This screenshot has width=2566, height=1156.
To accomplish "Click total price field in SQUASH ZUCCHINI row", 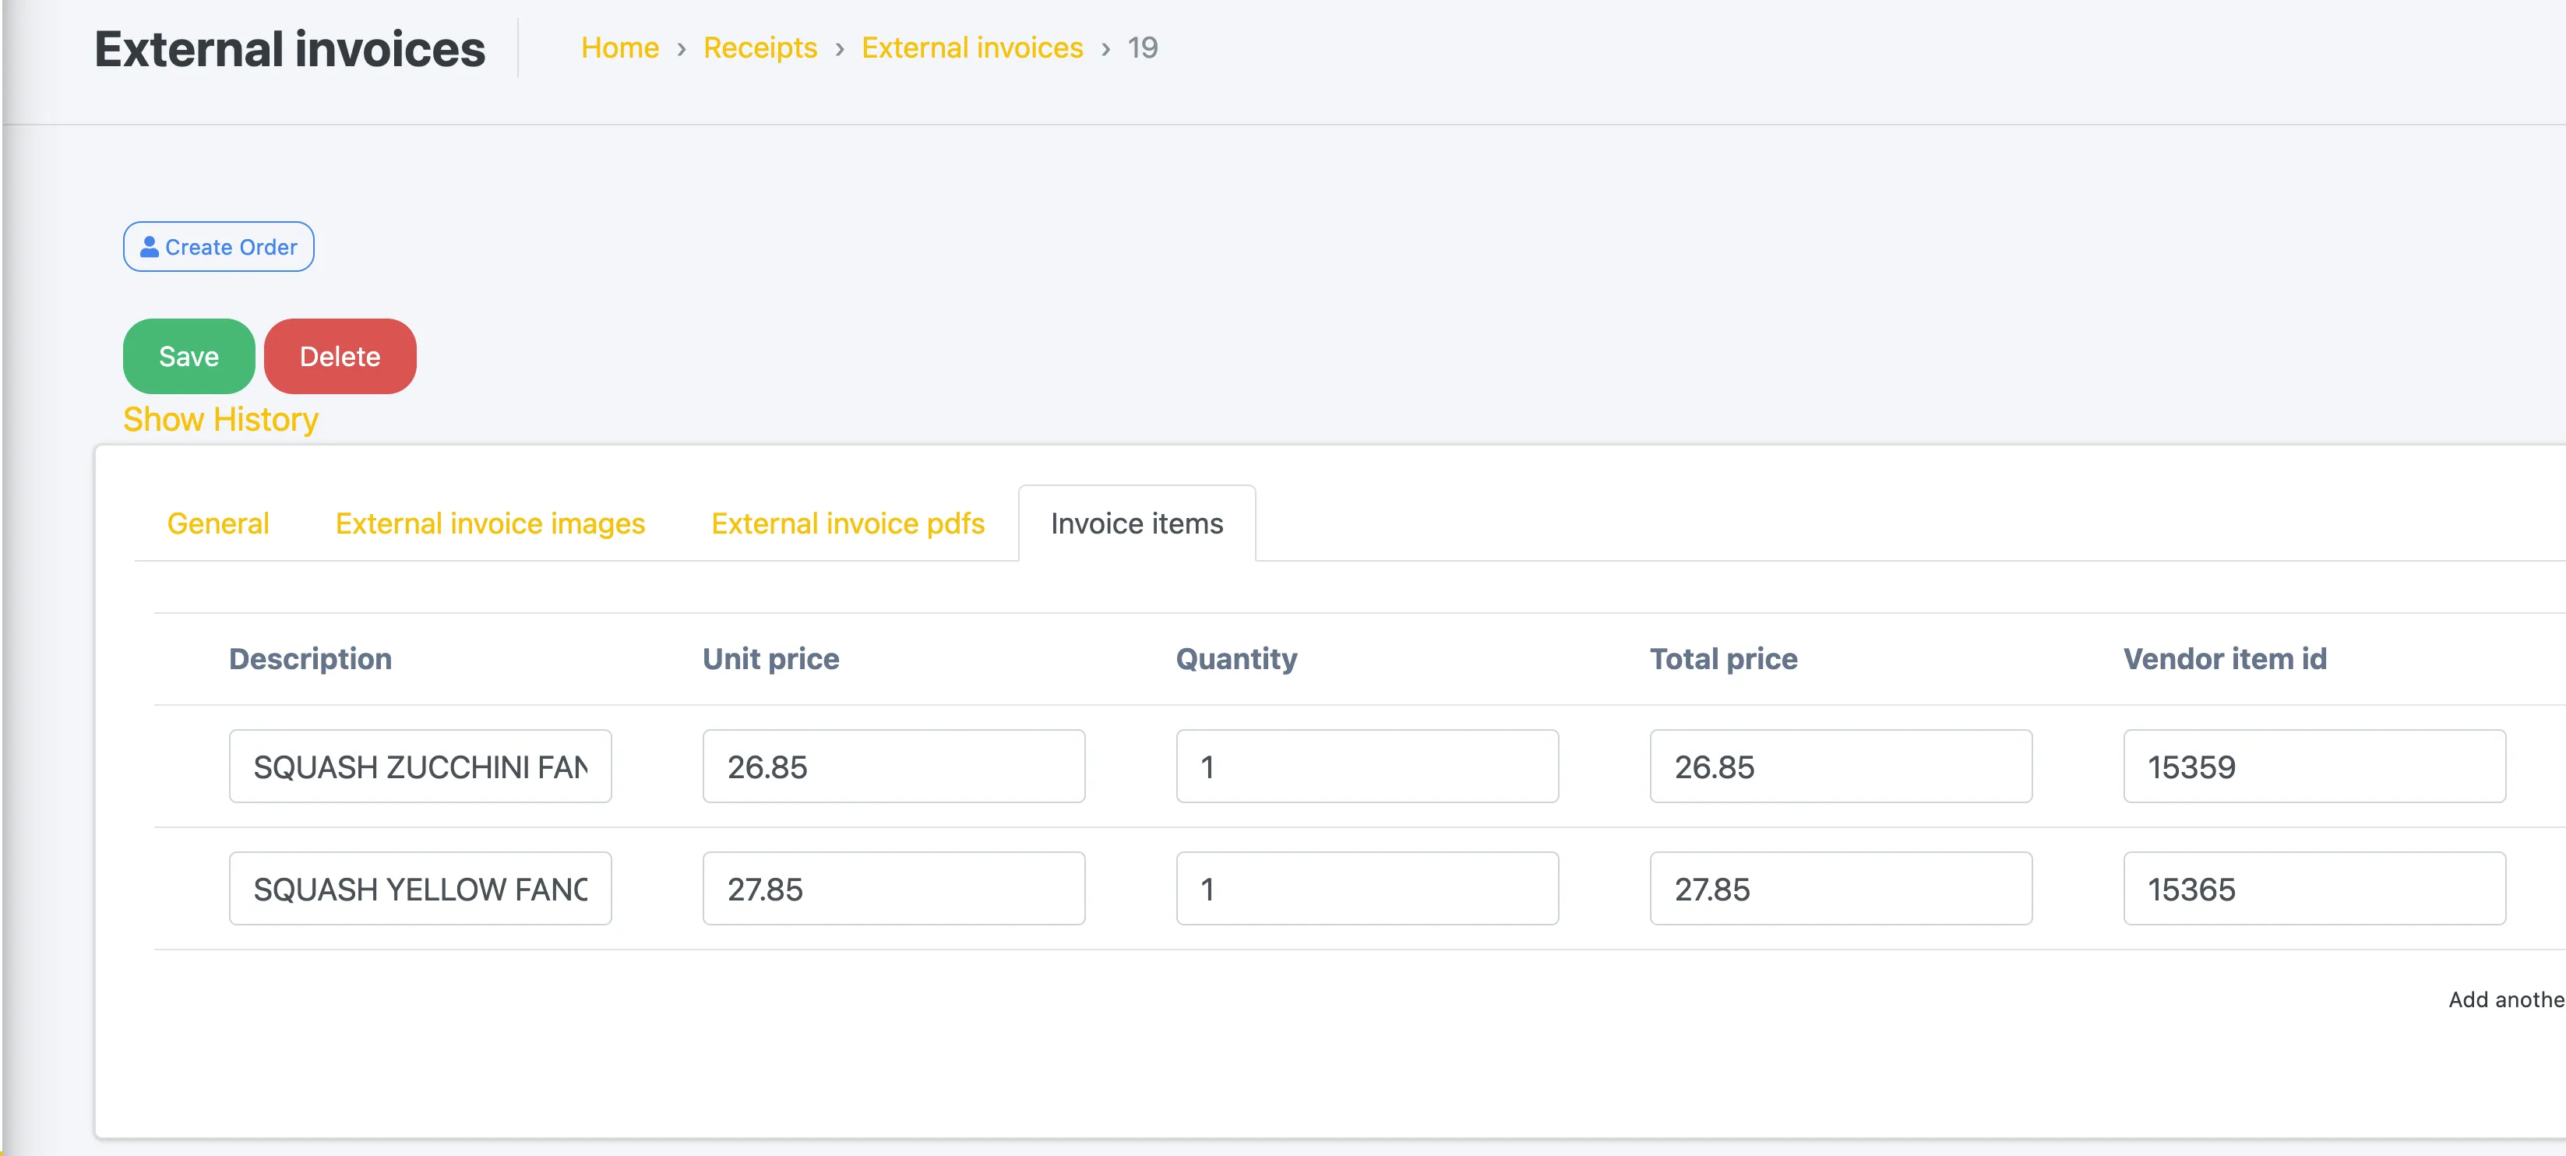I will pos(1841,767).
